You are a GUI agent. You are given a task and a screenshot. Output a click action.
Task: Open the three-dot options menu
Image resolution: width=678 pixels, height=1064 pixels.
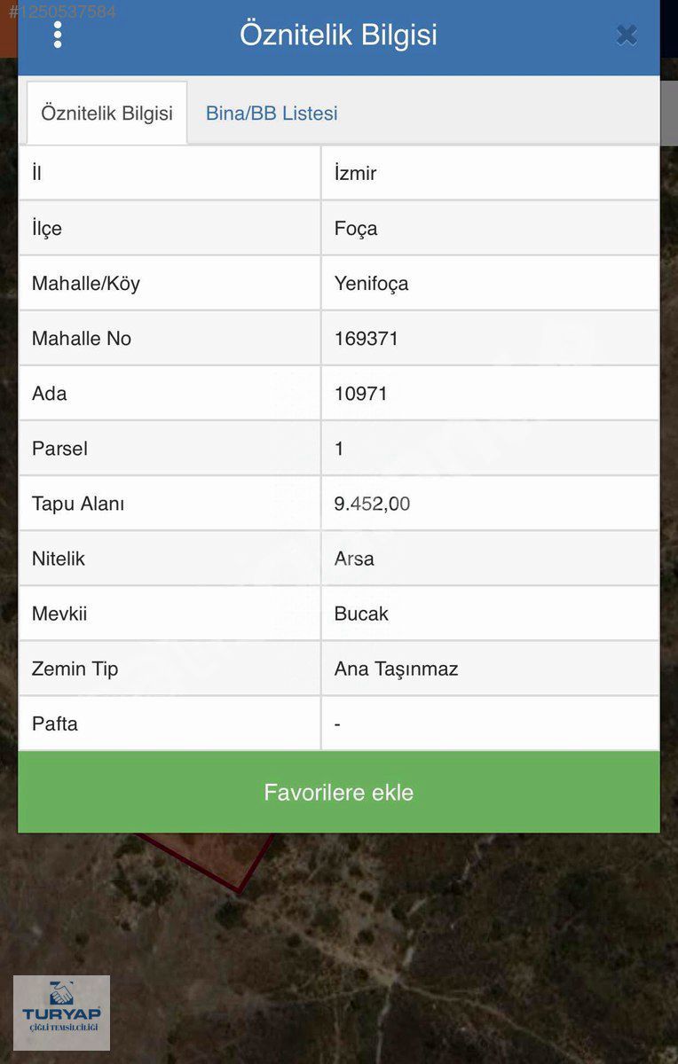pyautogui.click(x=58, y=35)
